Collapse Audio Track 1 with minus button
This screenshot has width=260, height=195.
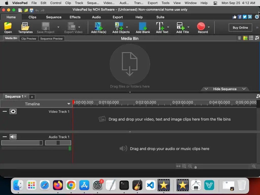click(x=5, y=137)
